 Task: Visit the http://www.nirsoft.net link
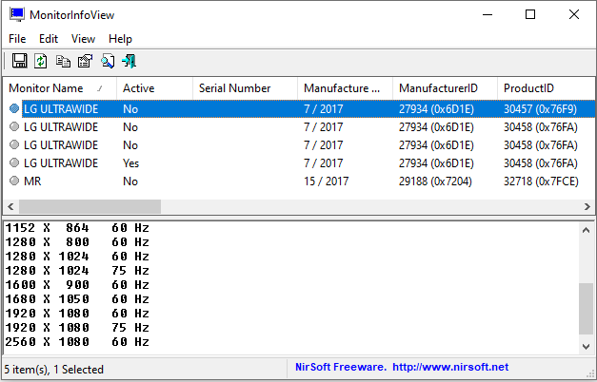[x=450, y=368]
